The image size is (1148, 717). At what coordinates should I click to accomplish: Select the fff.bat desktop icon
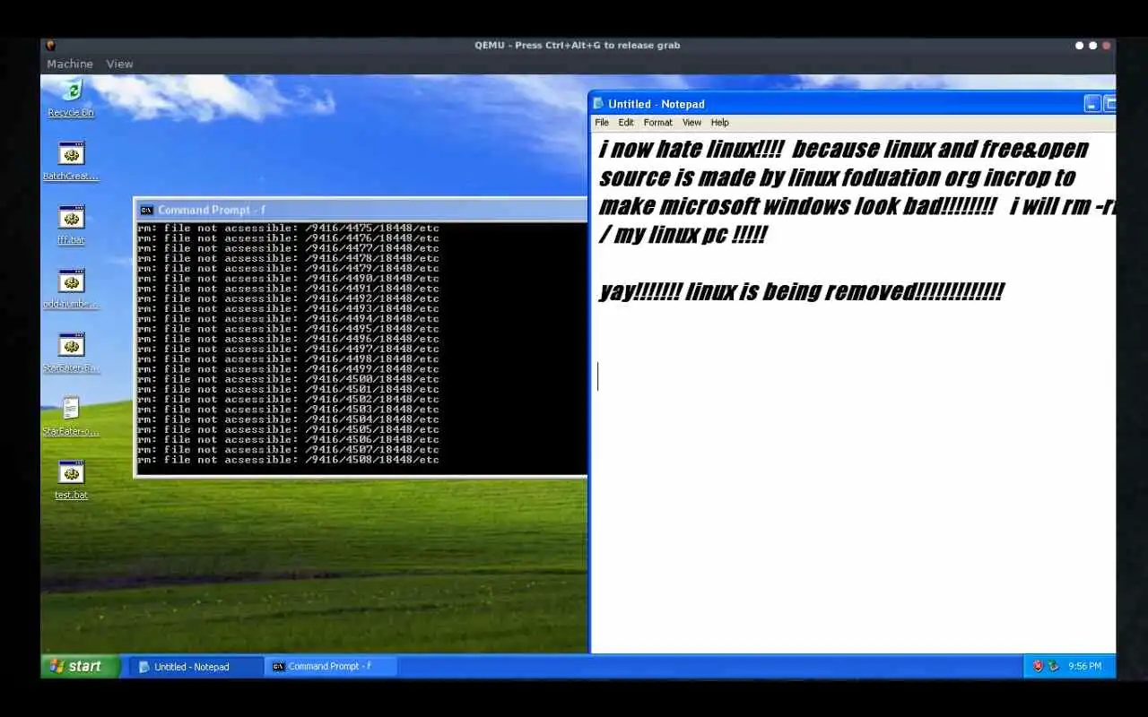point(71,225)
